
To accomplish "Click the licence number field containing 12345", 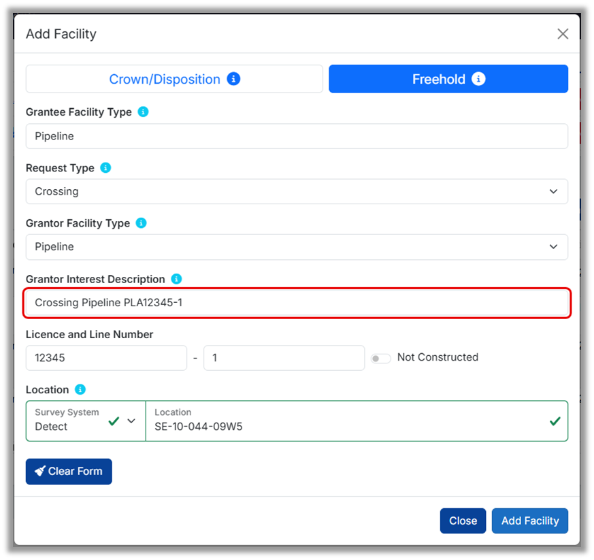I will [106, 358].
